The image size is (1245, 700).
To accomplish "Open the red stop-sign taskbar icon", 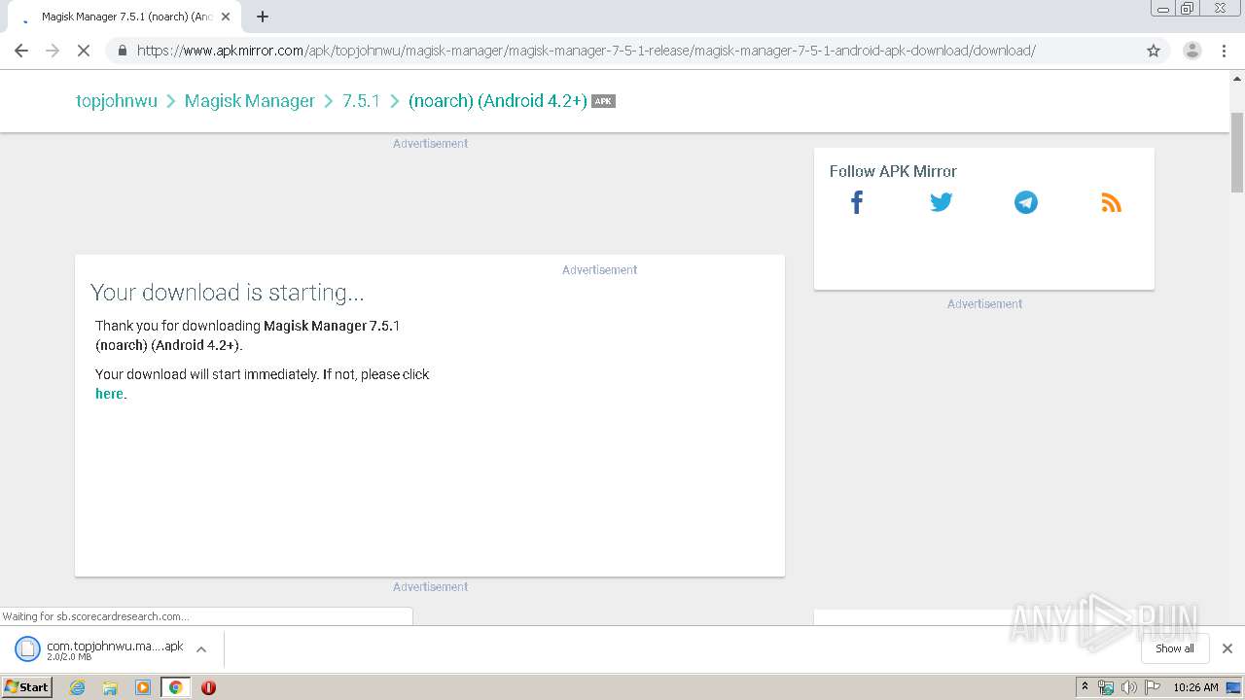I will tap(208, 687).
